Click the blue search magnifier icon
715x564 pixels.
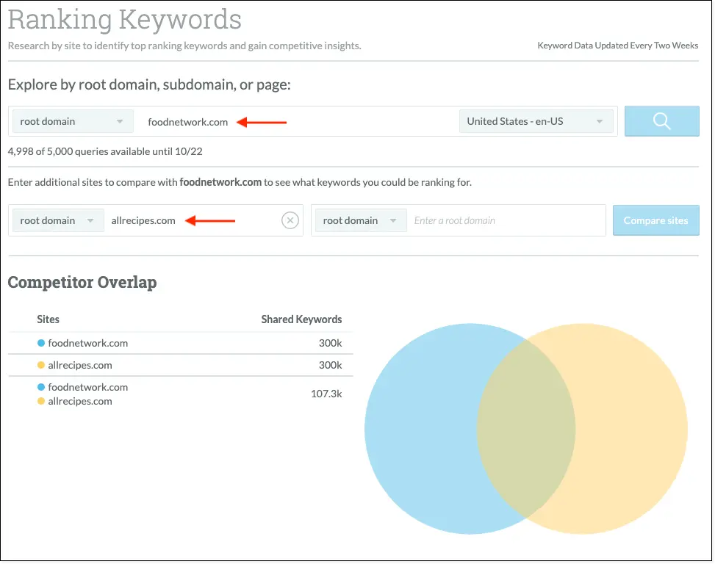[661, 120]
